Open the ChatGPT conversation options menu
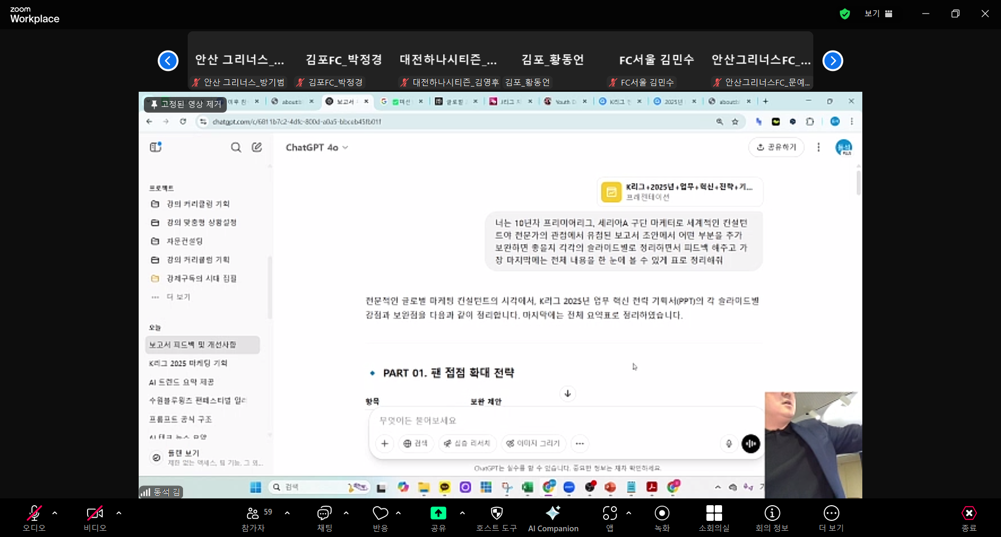Viewport: 1001px width, 537px height. [x=819, y=148]
